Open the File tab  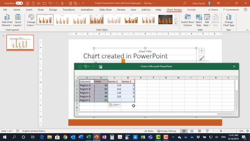pyautogui.click(x=5, y=9)
